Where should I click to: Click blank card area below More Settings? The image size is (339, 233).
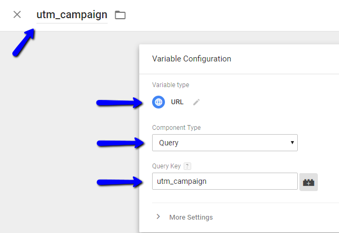coord(241,229)
